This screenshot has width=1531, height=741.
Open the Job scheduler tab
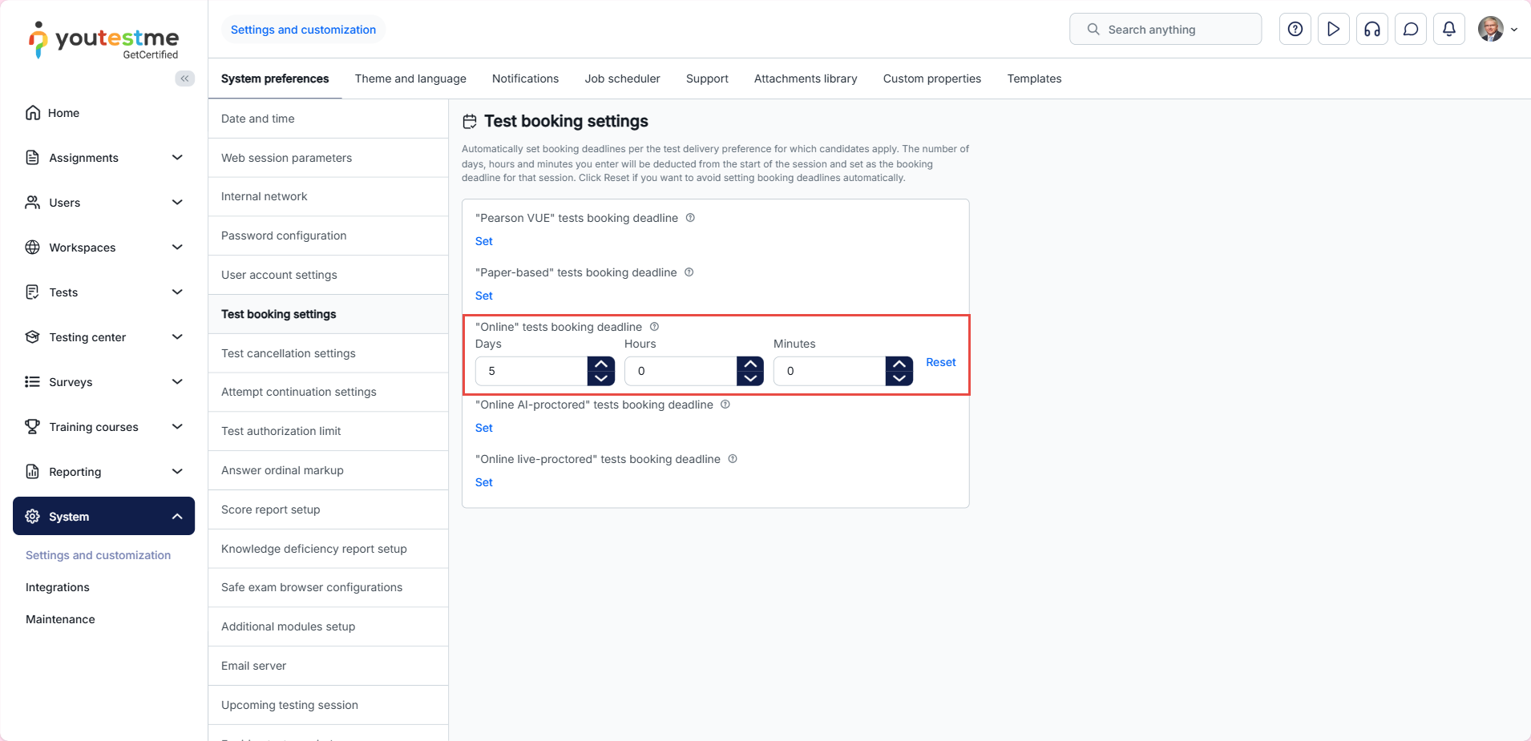coord(622,79)
